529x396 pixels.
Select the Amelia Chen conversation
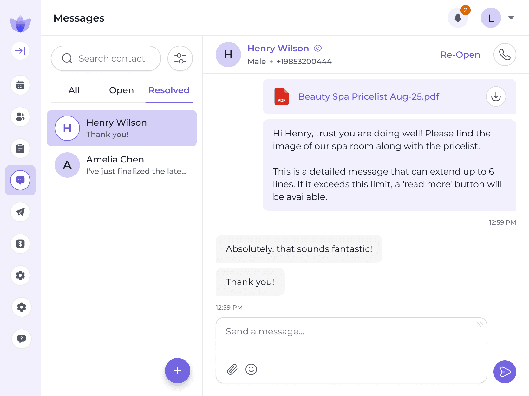pos(122,165)
